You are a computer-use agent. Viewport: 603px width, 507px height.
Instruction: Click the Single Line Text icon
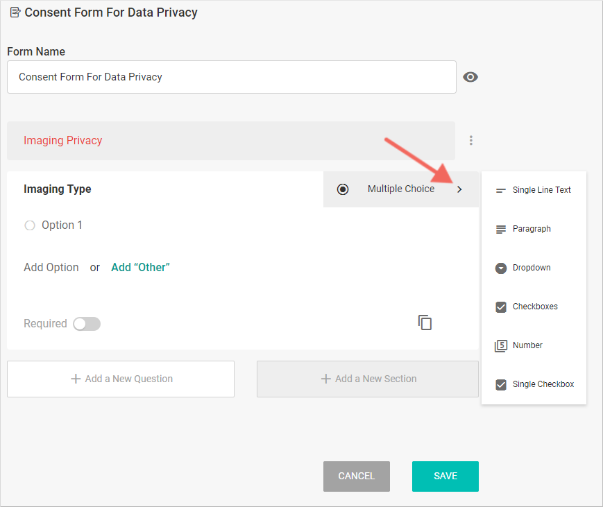click(501, 190)
